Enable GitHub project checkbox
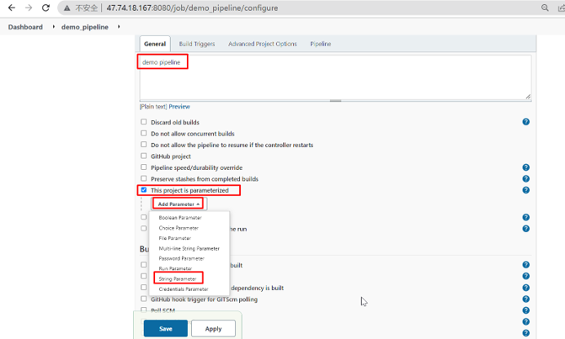Viewport: 565px width, 339px height. coord(144,156)
